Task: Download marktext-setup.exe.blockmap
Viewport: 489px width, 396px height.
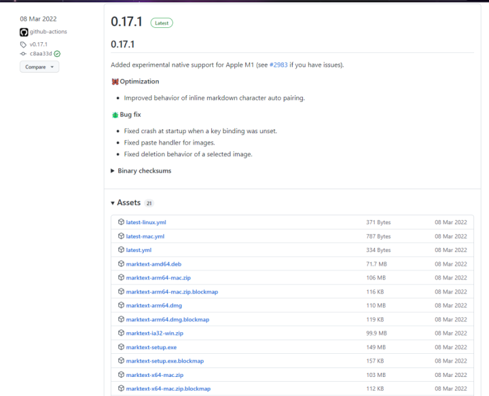Action: [165, 361]
